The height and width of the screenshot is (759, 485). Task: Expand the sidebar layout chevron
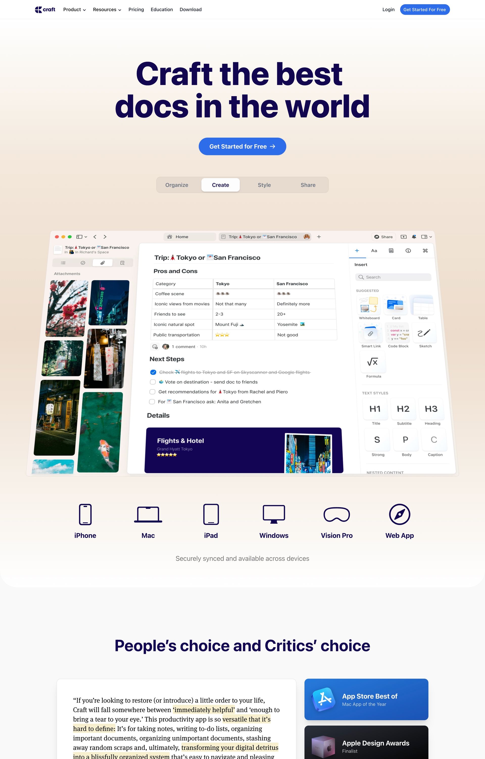pyautogui.click(x=86, y=237)
